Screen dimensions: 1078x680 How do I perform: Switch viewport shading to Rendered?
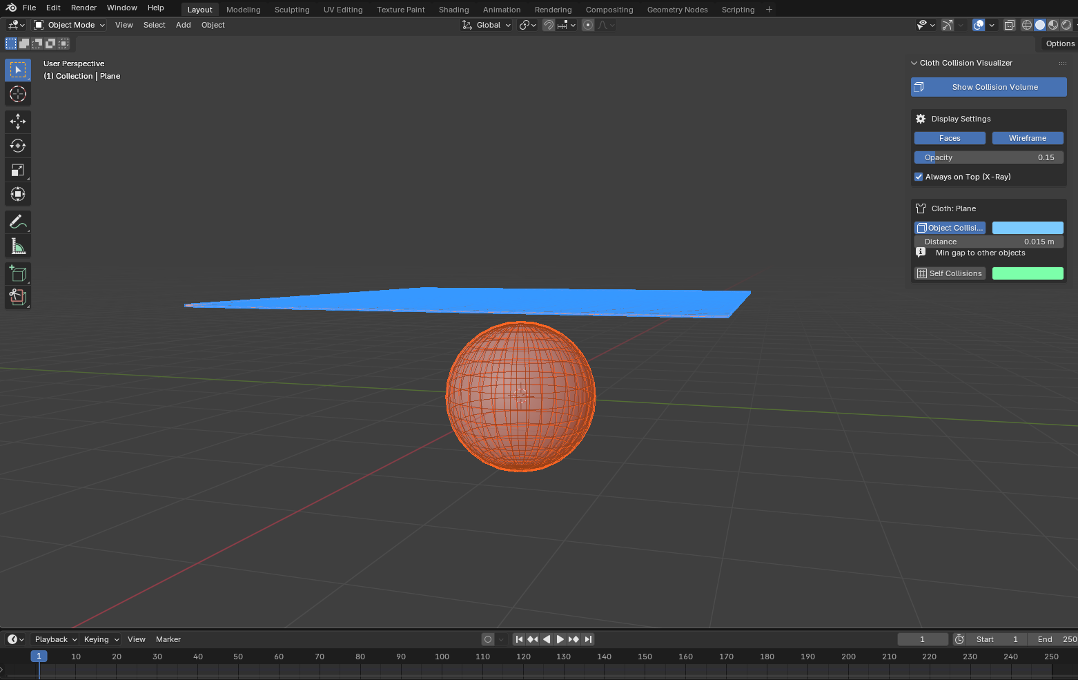1066,25
